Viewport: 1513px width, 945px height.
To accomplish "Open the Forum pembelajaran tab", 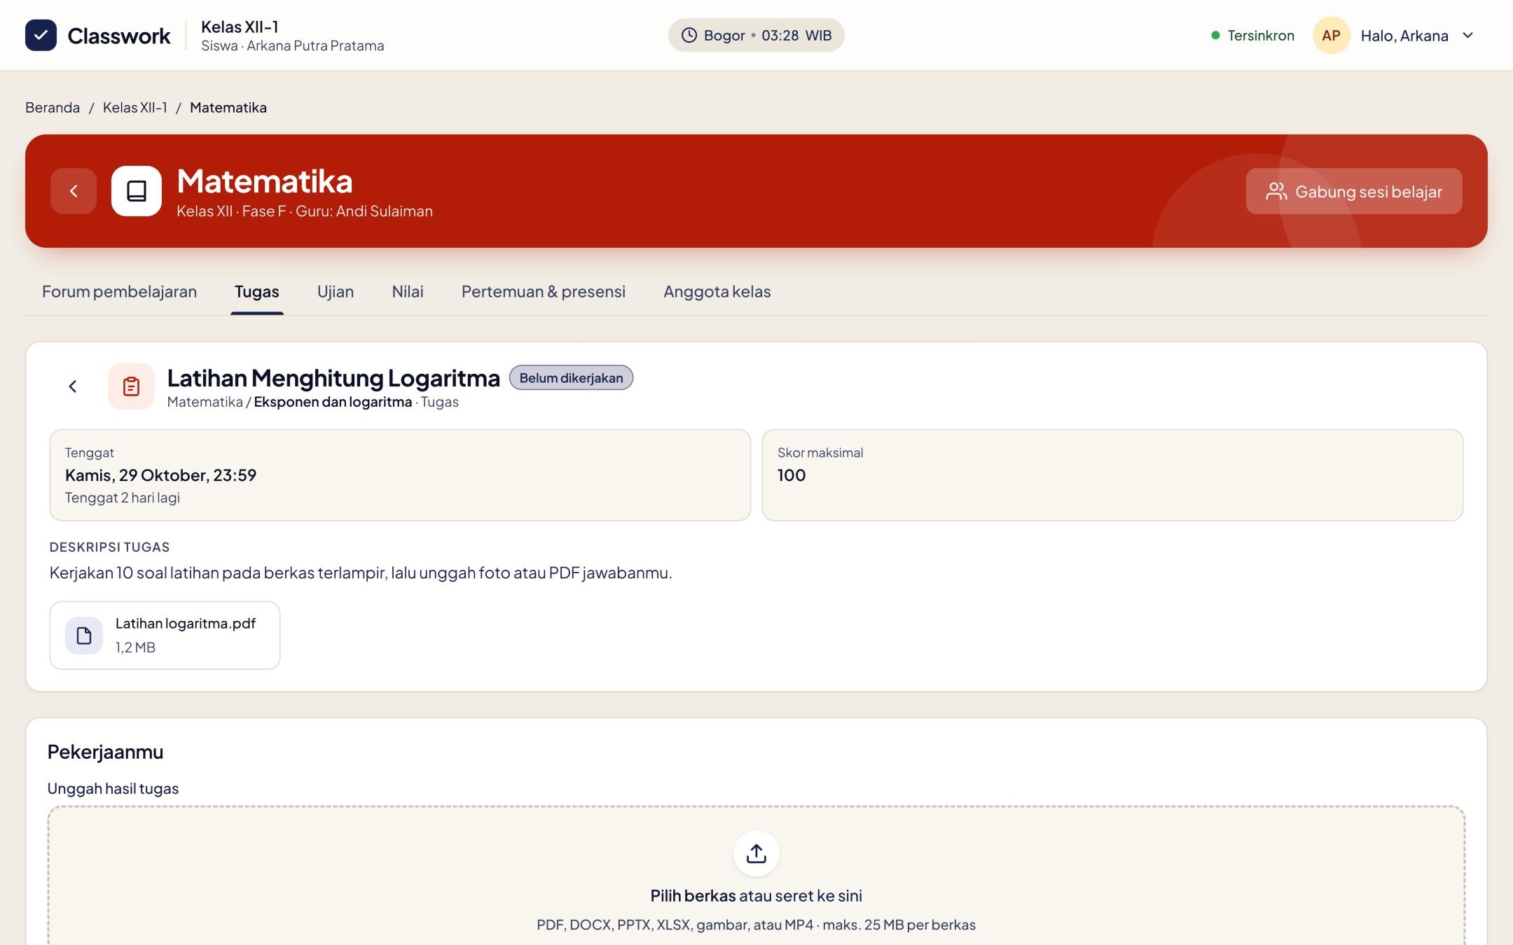I will coord(119,291).
